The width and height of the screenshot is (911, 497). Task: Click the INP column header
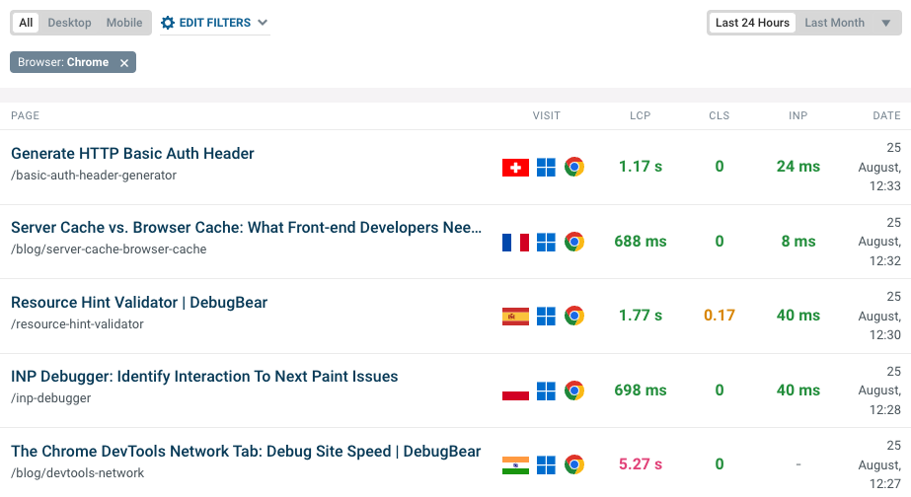(x=798, y=115)
